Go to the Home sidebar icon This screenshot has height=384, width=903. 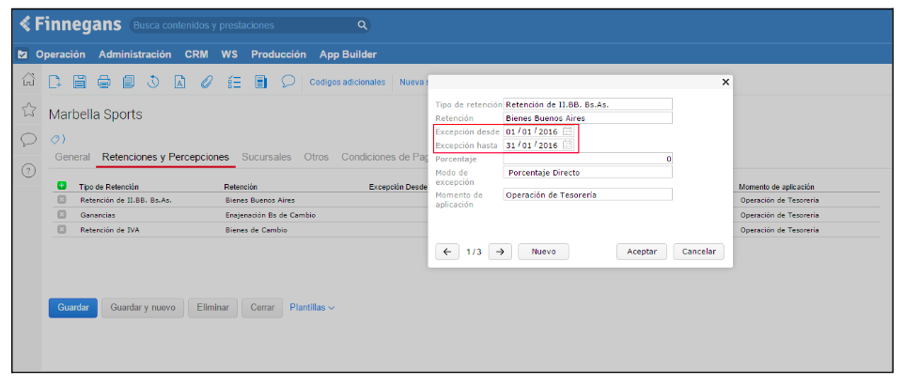pos(28,81)
